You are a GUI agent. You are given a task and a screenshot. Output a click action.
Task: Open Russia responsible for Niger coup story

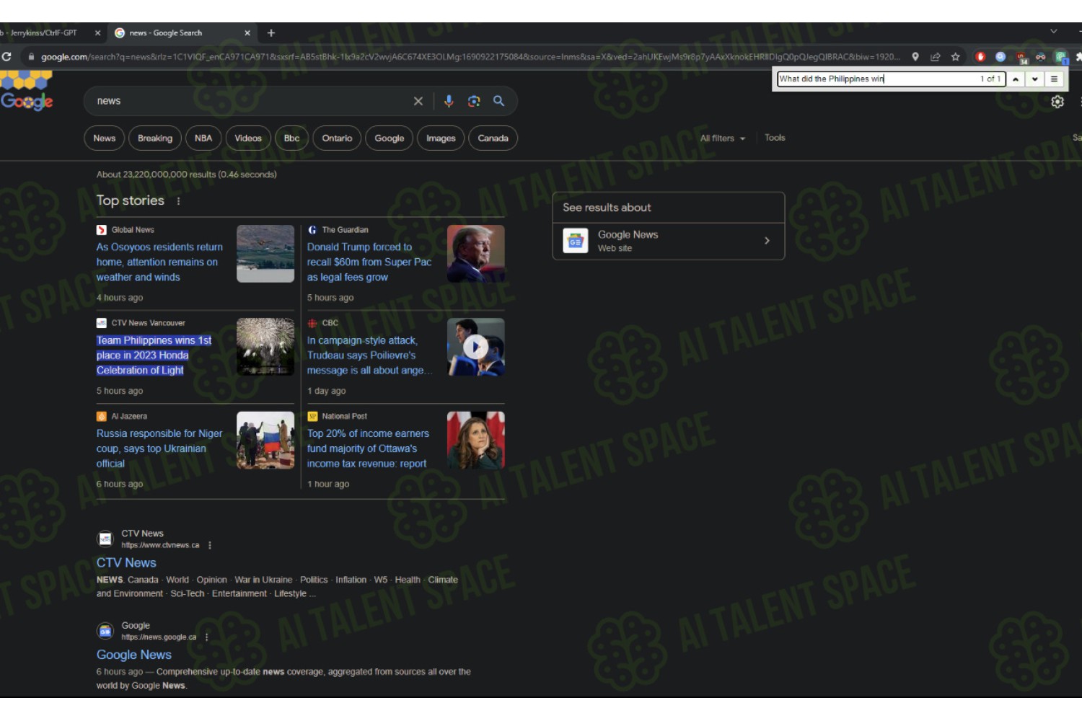click(159, 448)
